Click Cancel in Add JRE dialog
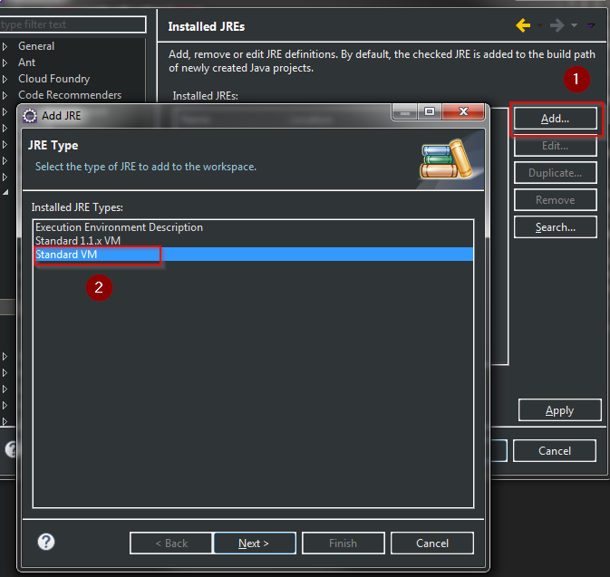The image size is (610, 577). click(432, 543)
